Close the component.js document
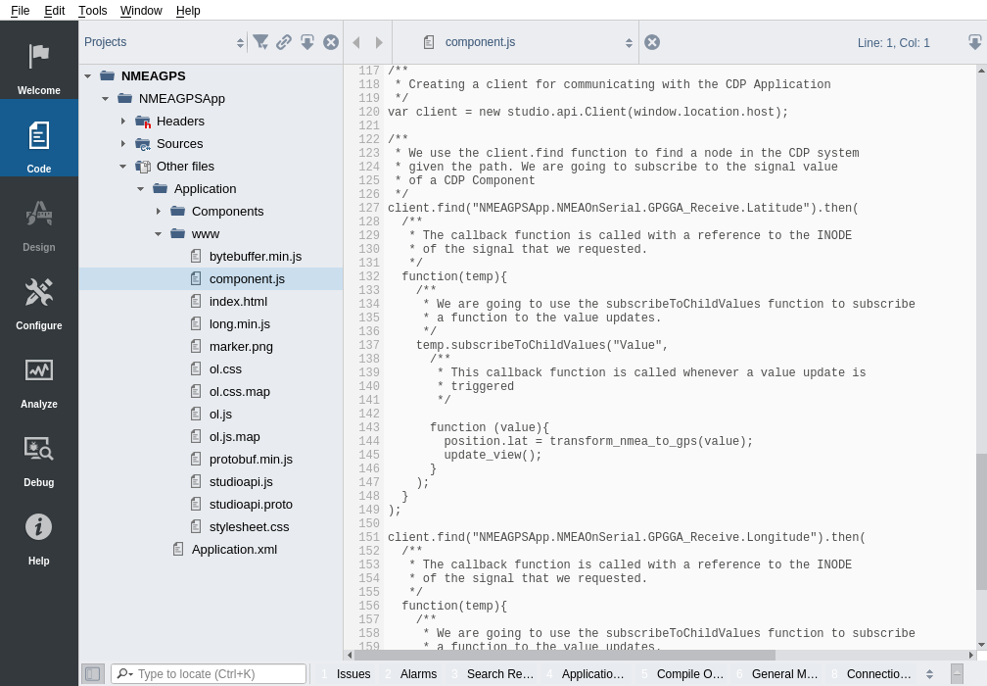 652,42
